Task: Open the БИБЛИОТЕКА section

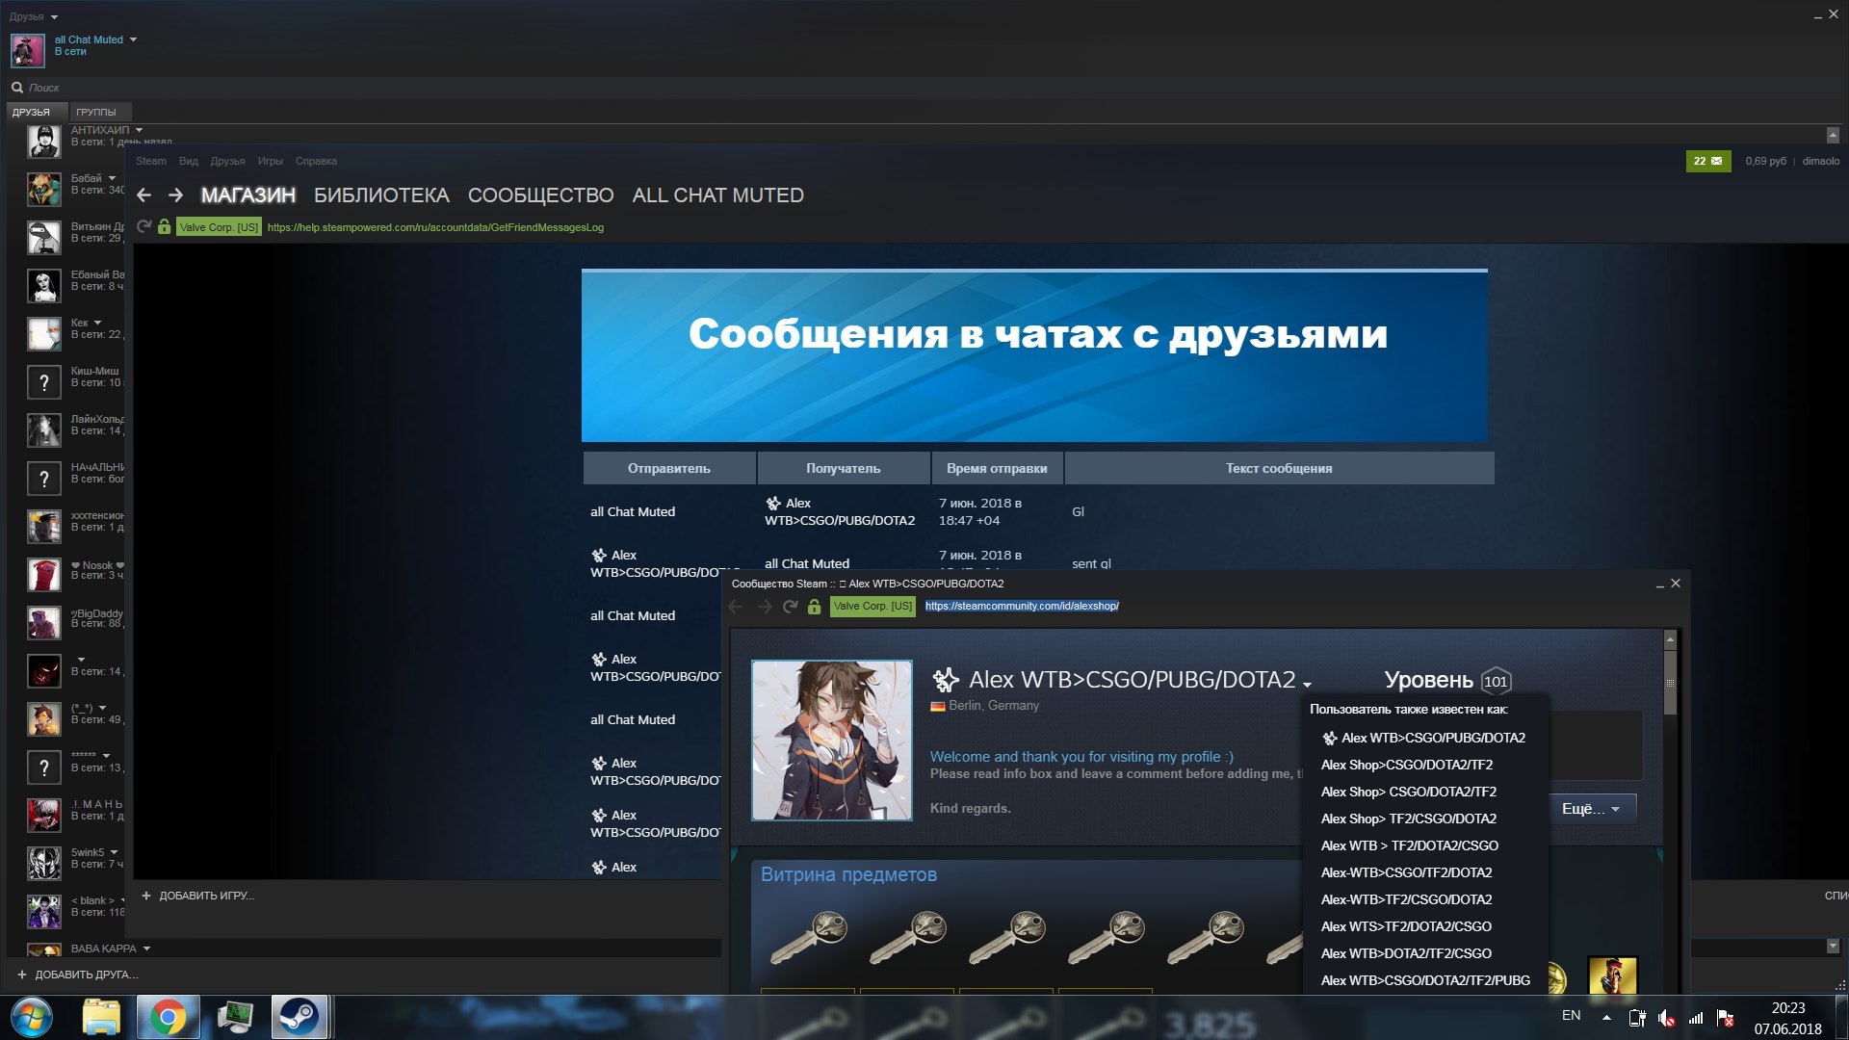Action: 381,195
